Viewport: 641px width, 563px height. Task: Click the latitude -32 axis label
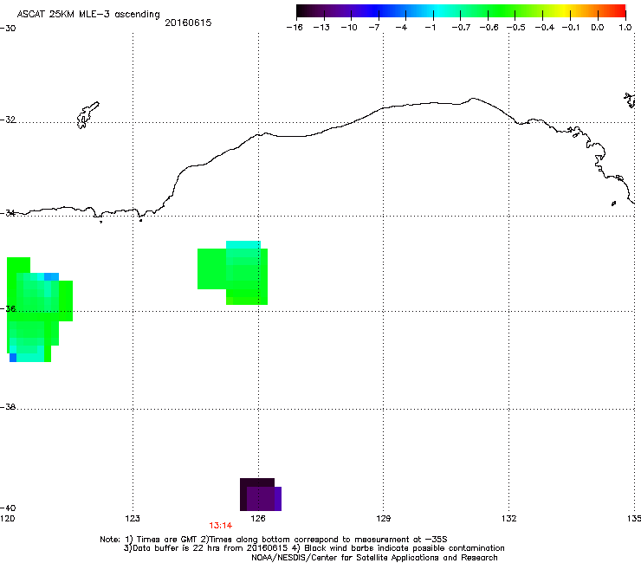[x=8, y=120]
